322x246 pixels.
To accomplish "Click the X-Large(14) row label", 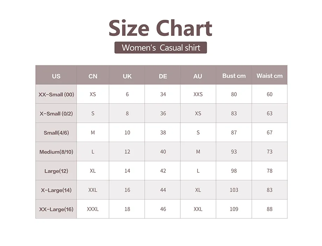I will coord(56,190).
